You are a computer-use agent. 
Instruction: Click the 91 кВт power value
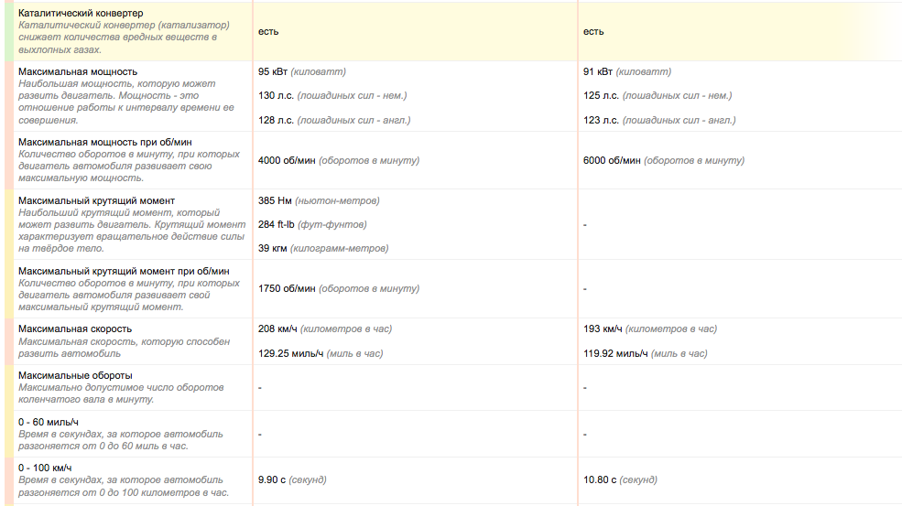pos(598,71)
